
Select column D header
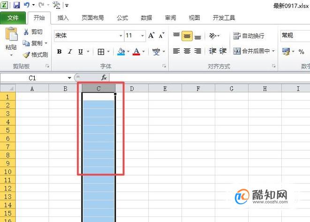132,89
